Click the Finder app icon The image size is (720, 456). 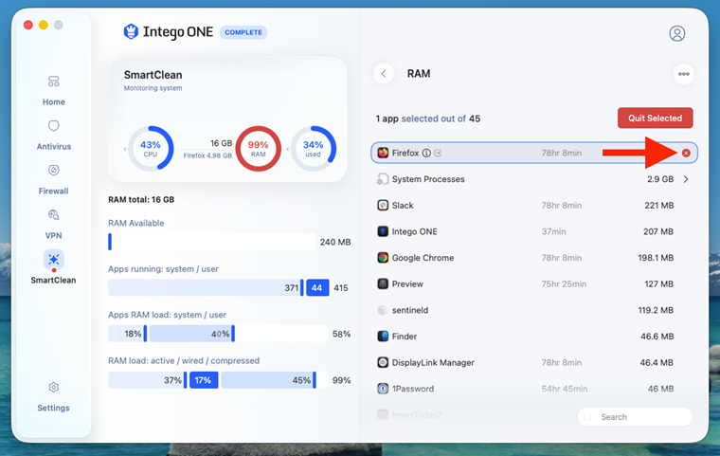383,336
